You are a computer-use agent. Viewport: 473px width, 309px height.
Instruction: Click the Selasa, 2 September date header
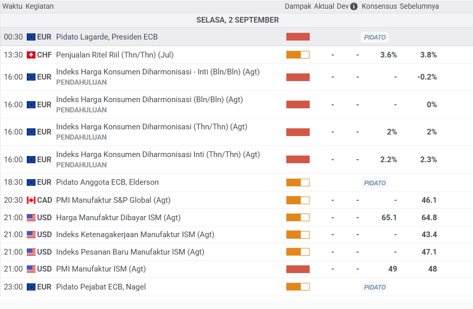coord(237,20)
